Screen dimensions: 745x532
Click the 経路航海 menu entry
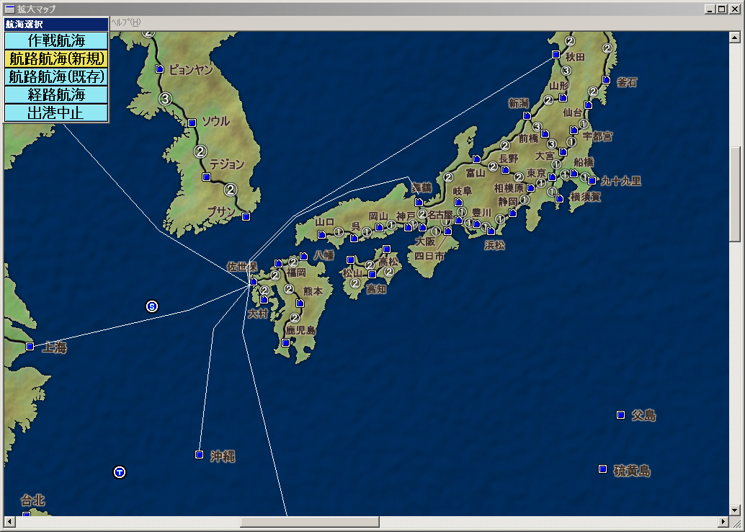point(56,94)
